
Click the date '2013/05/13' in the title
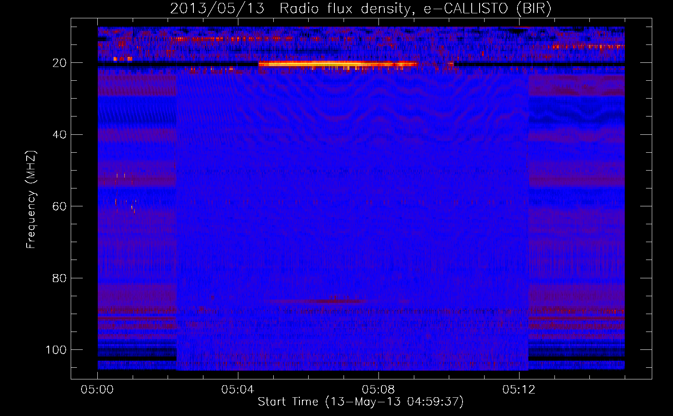pos(217,9)
